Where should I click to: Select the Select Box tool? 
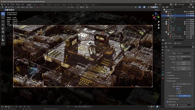(x=3, y=14)
